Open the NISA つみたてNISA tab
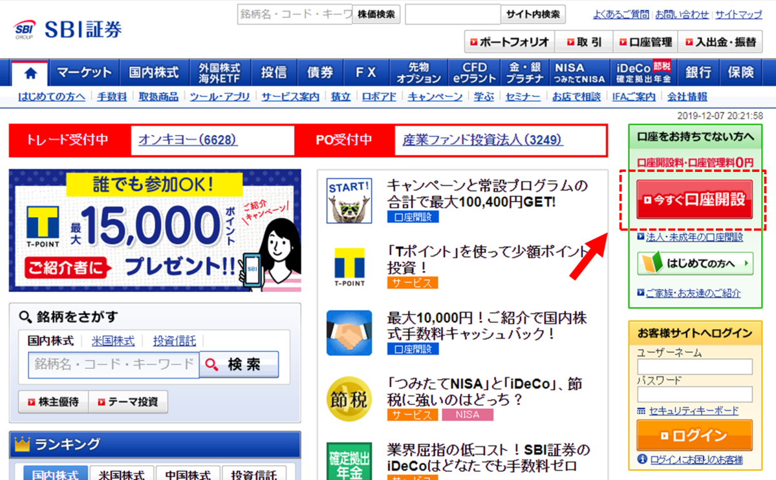The width and height of the screenshot is (776, 480). point(579,73)
